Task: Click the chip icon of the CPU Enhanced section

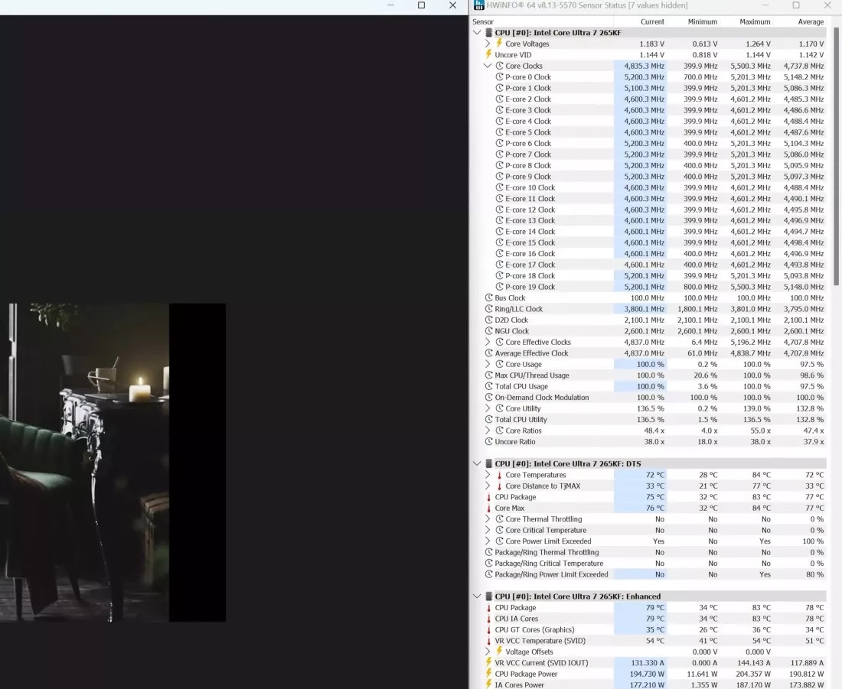Action: 489,596
